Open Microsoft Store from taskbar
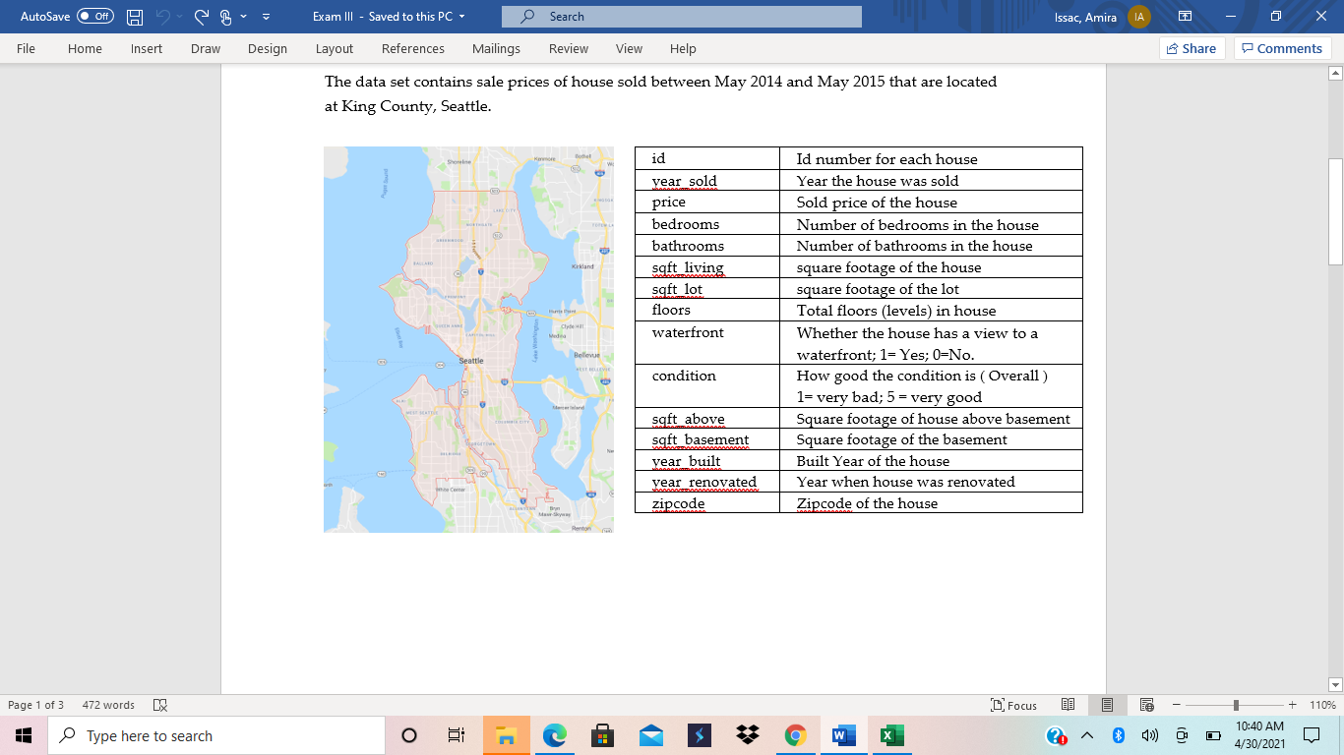Screen dimensions: 1344x755 pos(603,735)
